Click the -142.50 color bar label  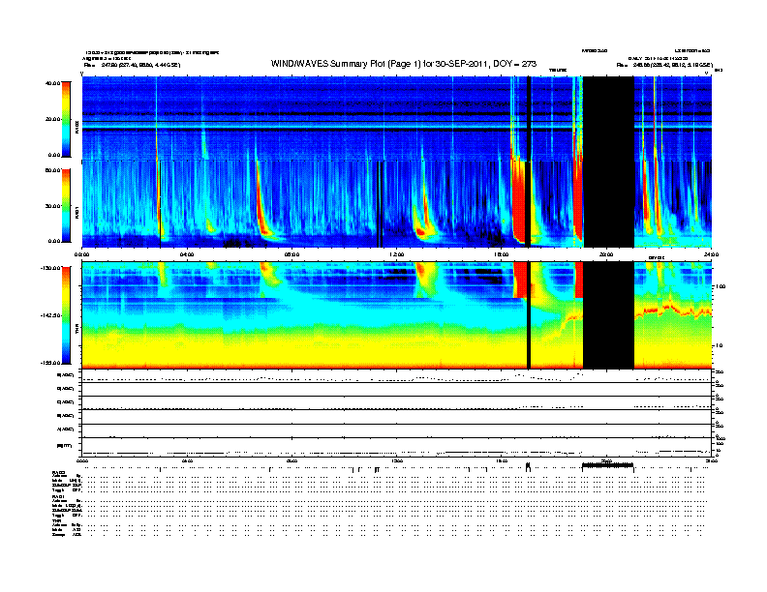(51, 315)
